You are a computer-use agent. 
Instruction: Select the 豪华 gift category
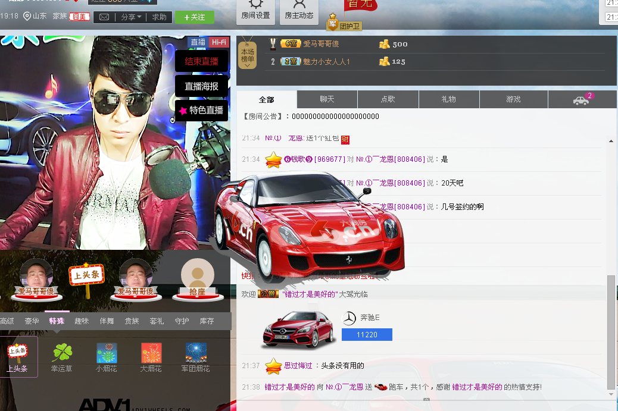[x=32, y=321]
